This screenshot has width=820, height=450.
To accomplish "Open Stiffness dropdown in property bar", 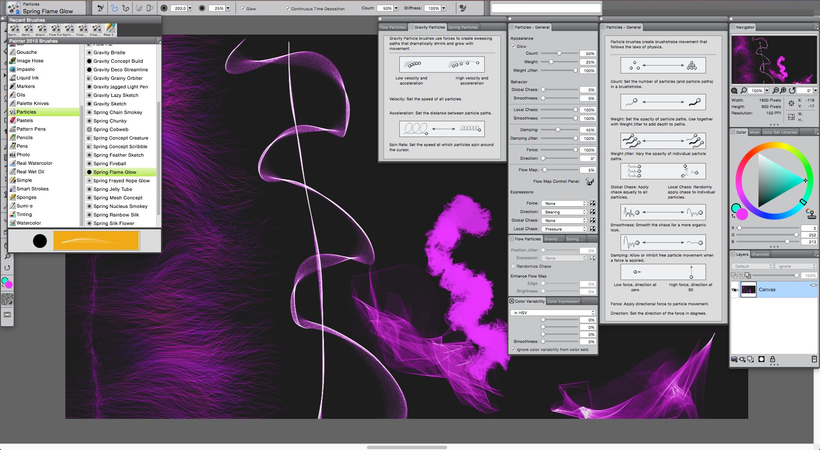I will [444, 8].
